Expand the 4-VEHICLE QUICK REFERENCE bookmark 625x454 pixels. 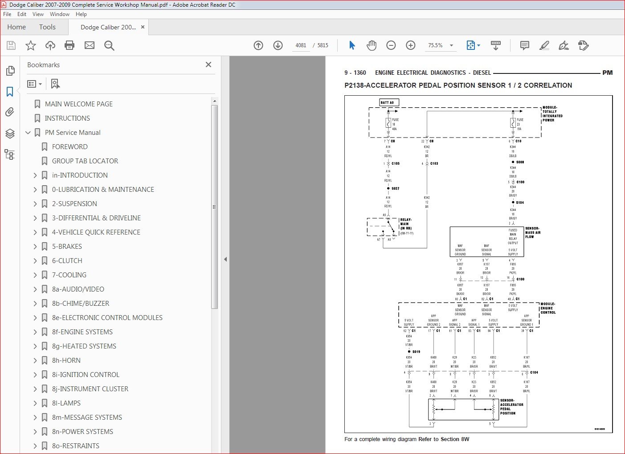[35, 232]
